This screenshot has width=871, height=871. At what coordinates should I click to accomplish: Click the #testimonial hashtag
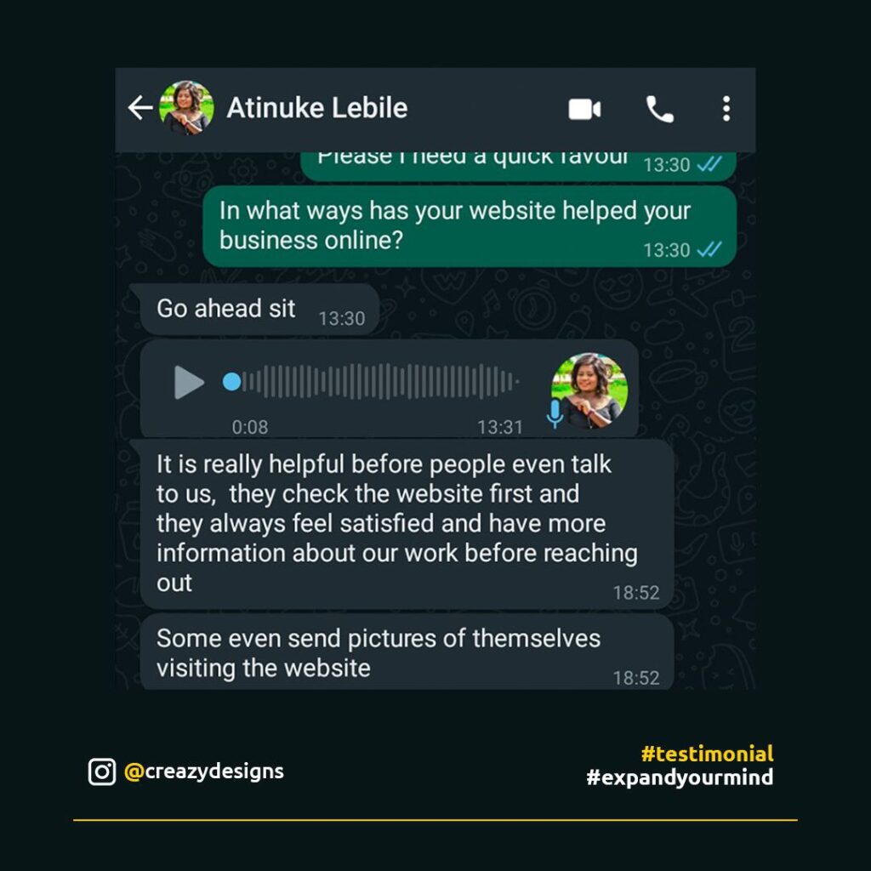(x=707, y=754)
